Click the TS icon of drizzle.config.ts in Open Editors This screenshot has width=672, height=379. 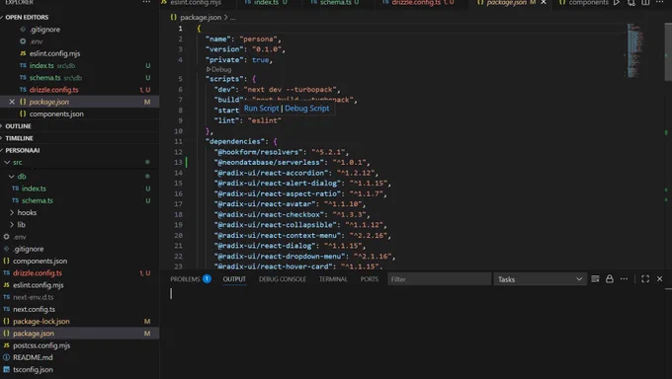click(23, 90)
